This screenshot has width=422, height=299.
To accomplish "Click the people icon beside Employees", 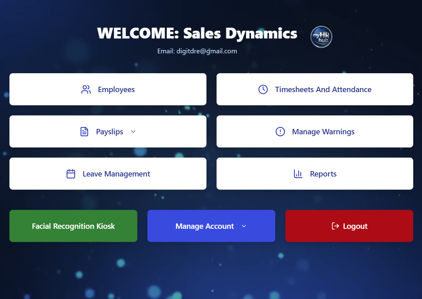I will 86,89.
